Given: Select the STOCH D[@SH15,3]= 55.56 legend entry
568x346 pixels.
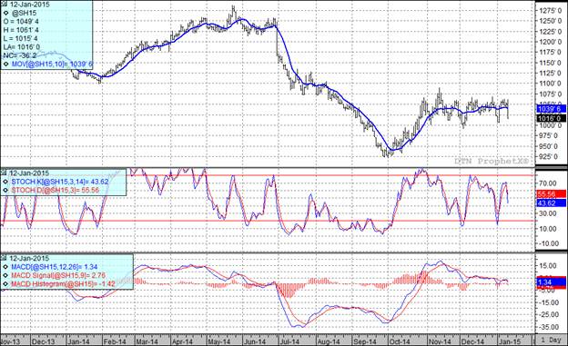Looking at the screenshot, I should click(55, 190).
